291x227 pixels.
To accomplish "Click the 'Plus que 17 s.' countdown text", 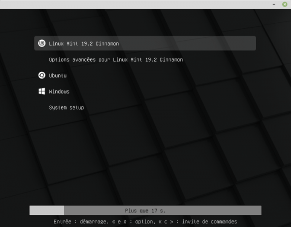I will pyautogui.click(x=145, y=211).
